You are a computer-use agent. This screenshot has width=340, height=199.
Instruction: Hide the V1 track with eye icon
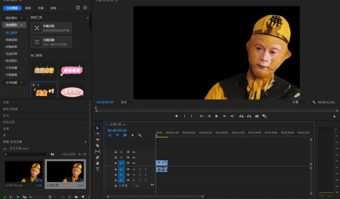coord(134,163)
